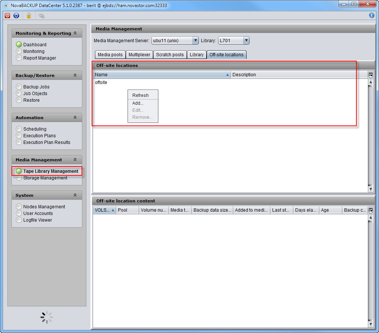Click down arrow of content table scrollbar
Screen dimensions: 379x333
click(x=370, y=324)
